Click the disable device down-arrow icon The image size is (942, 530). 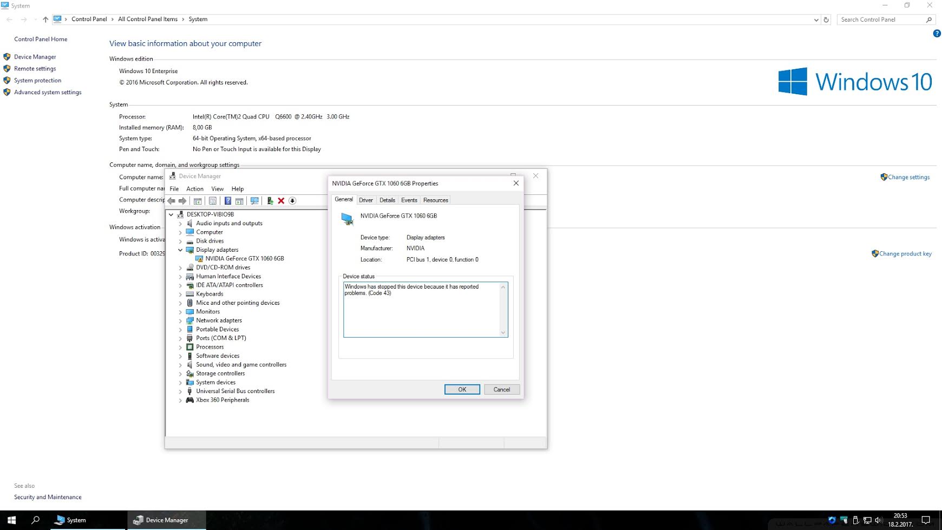point(292,201)
